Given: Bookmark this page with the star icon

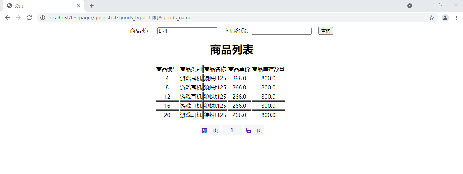Looking at the screenshot, I should [x=432, y=18].
